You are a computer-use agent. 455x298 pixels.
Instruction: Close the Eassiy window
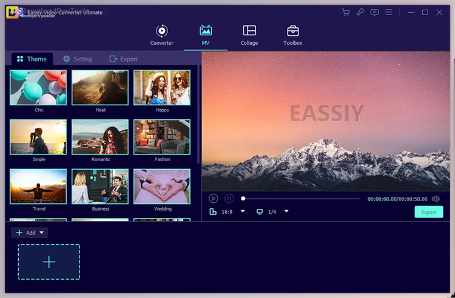(x=439, y=12)
